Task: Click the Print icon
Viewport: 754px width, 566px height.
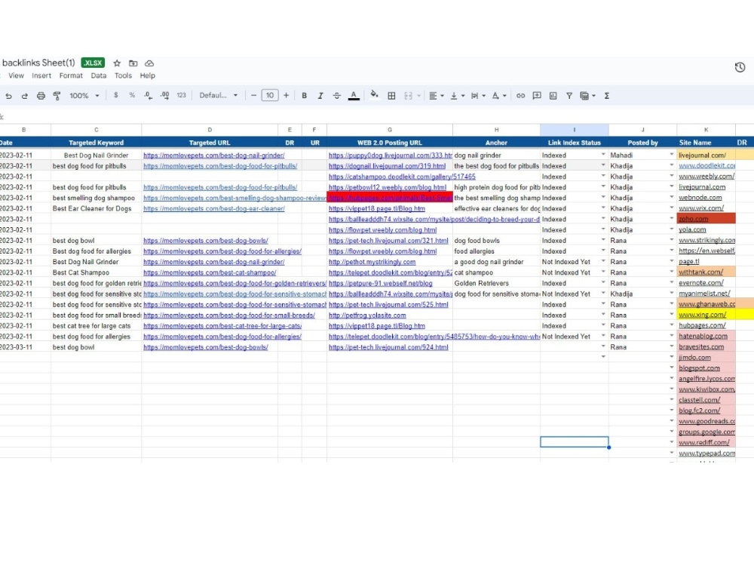Action: tap(41, 96)
